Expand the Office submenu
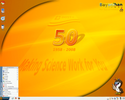 click(x=10, y=74)
